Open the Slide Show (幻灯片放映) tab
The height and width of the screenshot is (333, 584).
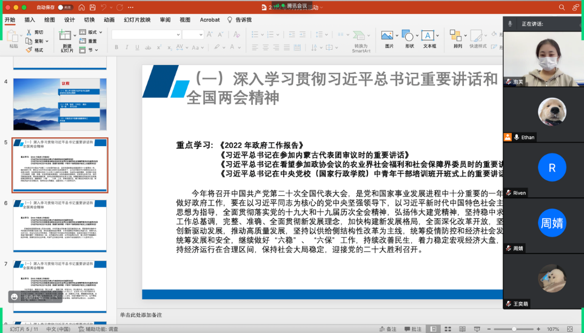pyautogui.click(x=137, y=19)
